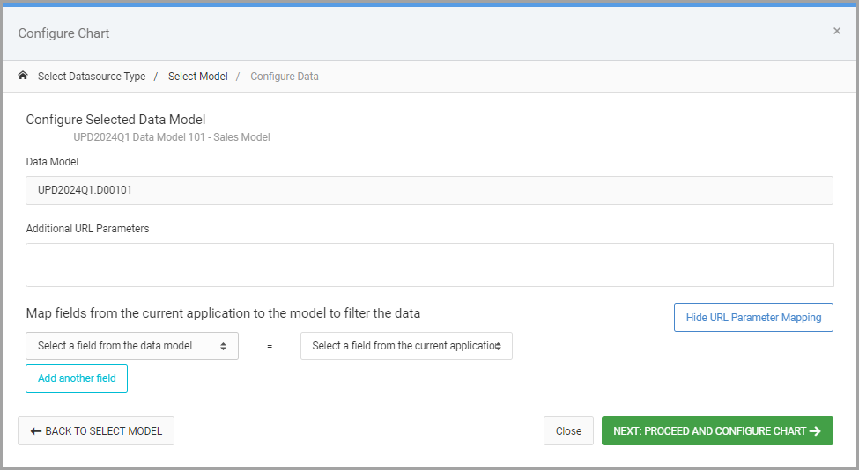
Task: Click the right arrow icon on Next button
Action: (815, 431)
